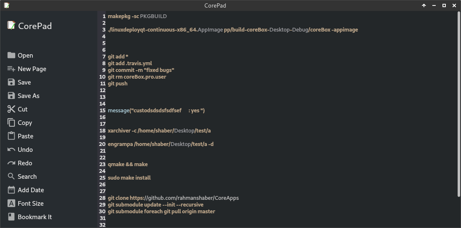Click the CorePad app icon in the title bar
This screenshot has height=228, width=461.
click(x=6, y=5)
